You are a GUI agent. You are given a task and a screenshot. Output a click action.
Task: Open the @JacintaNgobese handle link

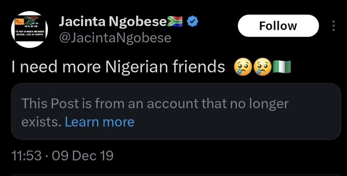coord(115,38)
